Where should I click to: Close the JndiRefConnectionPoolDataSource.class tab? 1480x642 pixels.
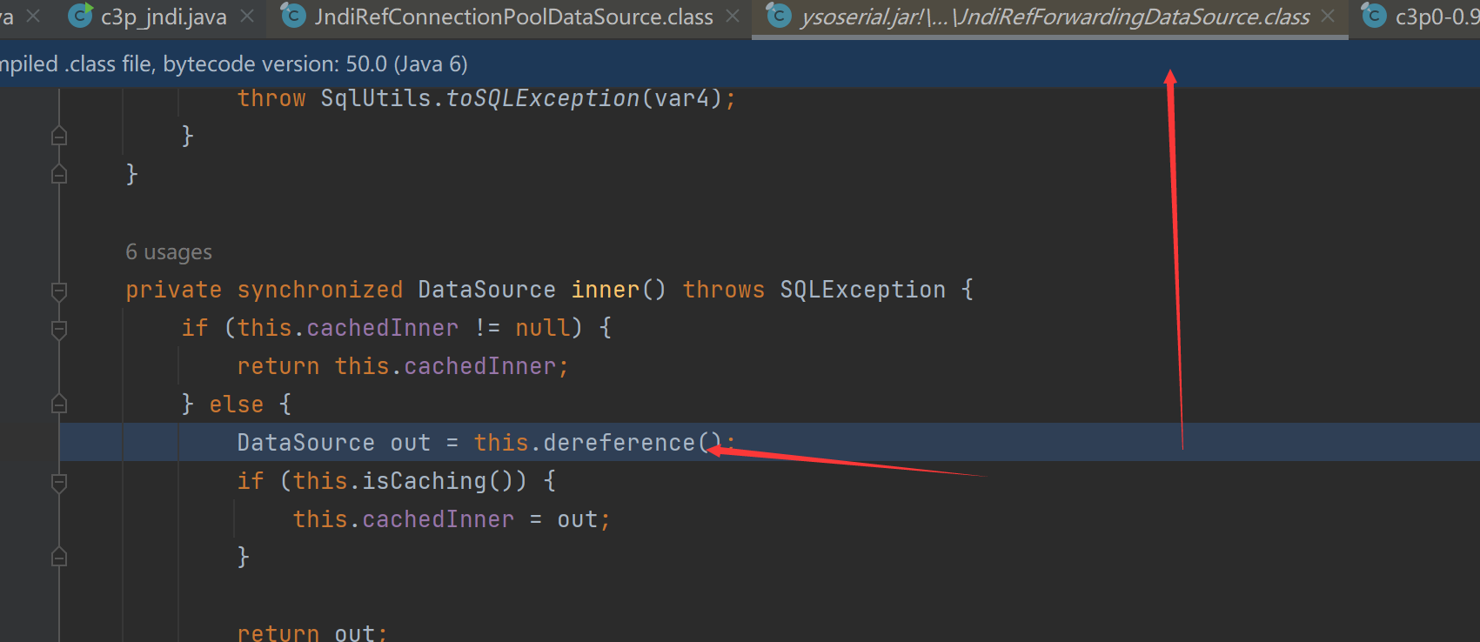(x=733, y=17)
